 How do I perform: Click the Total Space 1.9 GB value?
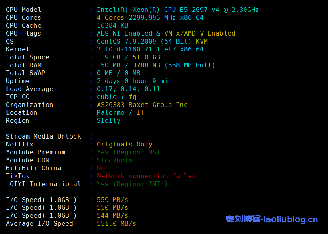click(x=106, y=57)
